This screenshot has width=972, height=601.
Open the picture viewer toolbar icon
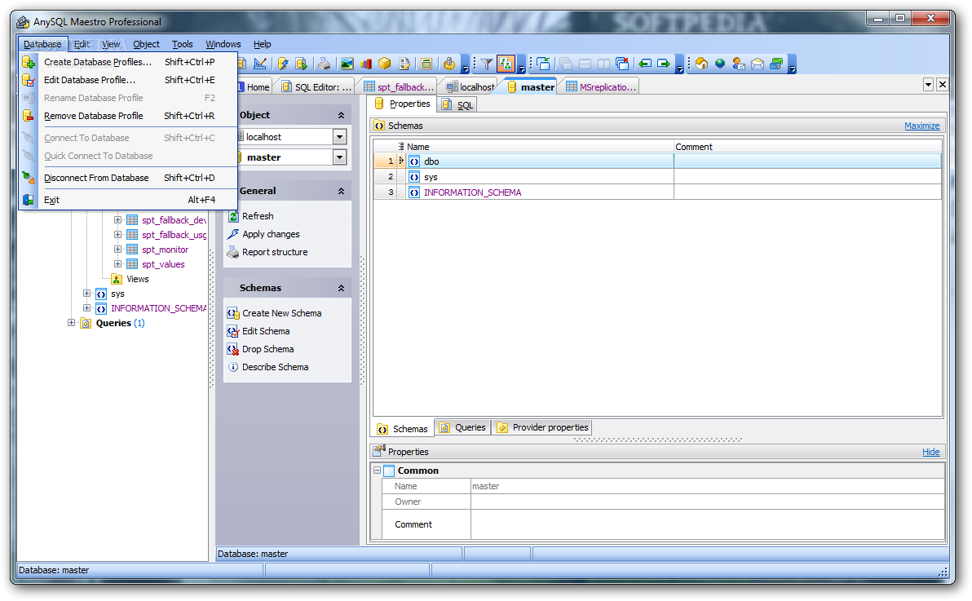[x=347, y=64]
